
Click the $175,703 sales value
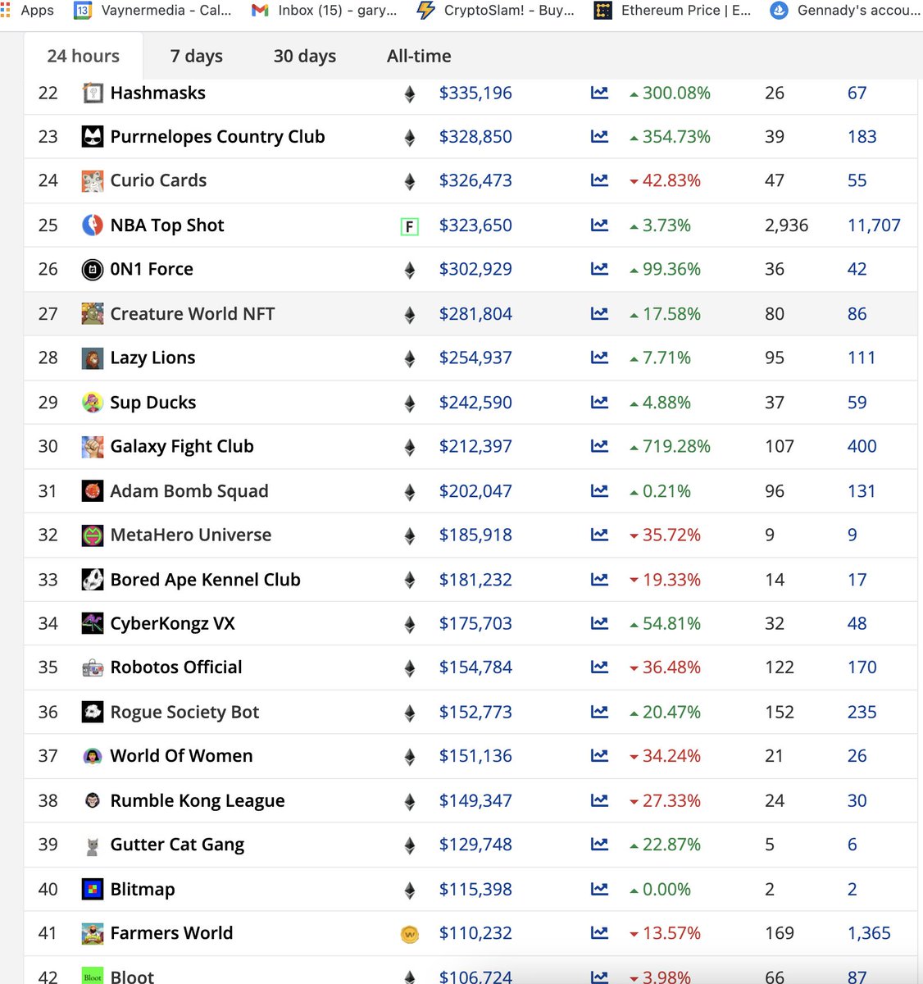coord(475,623)
